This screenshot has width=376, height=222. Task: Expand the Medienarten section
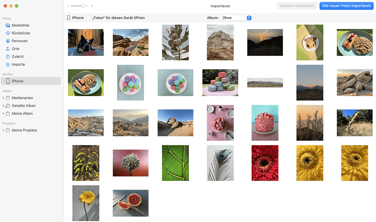[3, 98]
